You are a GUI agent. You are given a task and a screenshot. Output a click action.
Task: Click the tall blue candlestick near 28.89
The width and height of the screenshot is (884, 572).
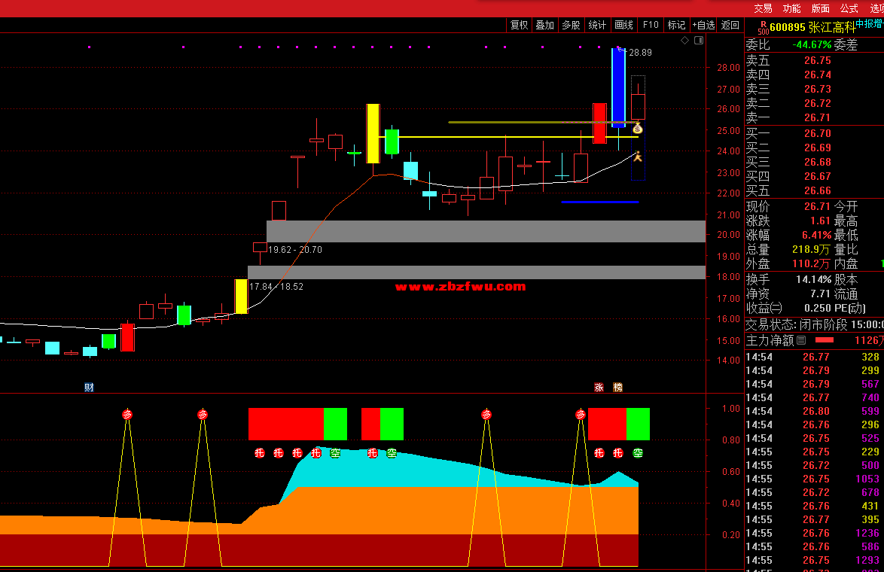point(618,87)
